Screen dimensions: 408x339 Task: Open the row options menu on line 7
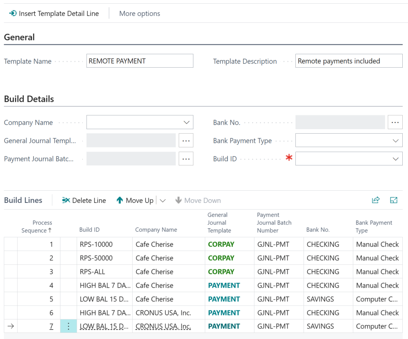point(68,326)
